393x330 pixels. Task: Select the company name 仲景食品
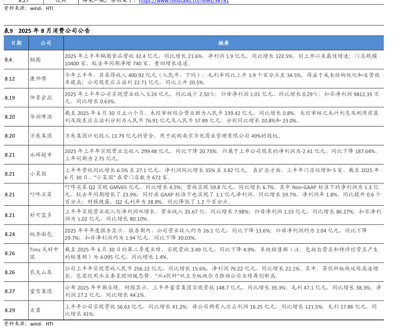click(x=41, y=98)
